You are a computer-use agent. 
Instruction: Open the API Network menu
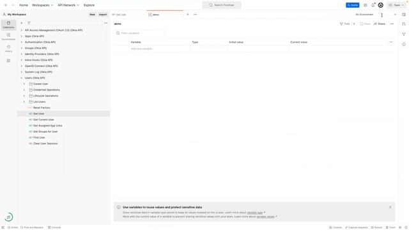[68, 5]
